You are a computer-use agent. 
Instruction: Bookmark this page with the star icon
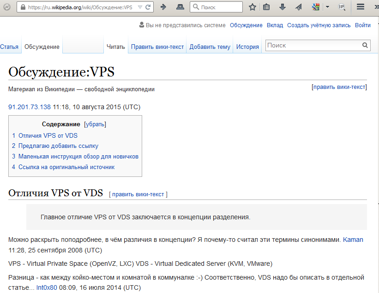(x=253, y=7)
